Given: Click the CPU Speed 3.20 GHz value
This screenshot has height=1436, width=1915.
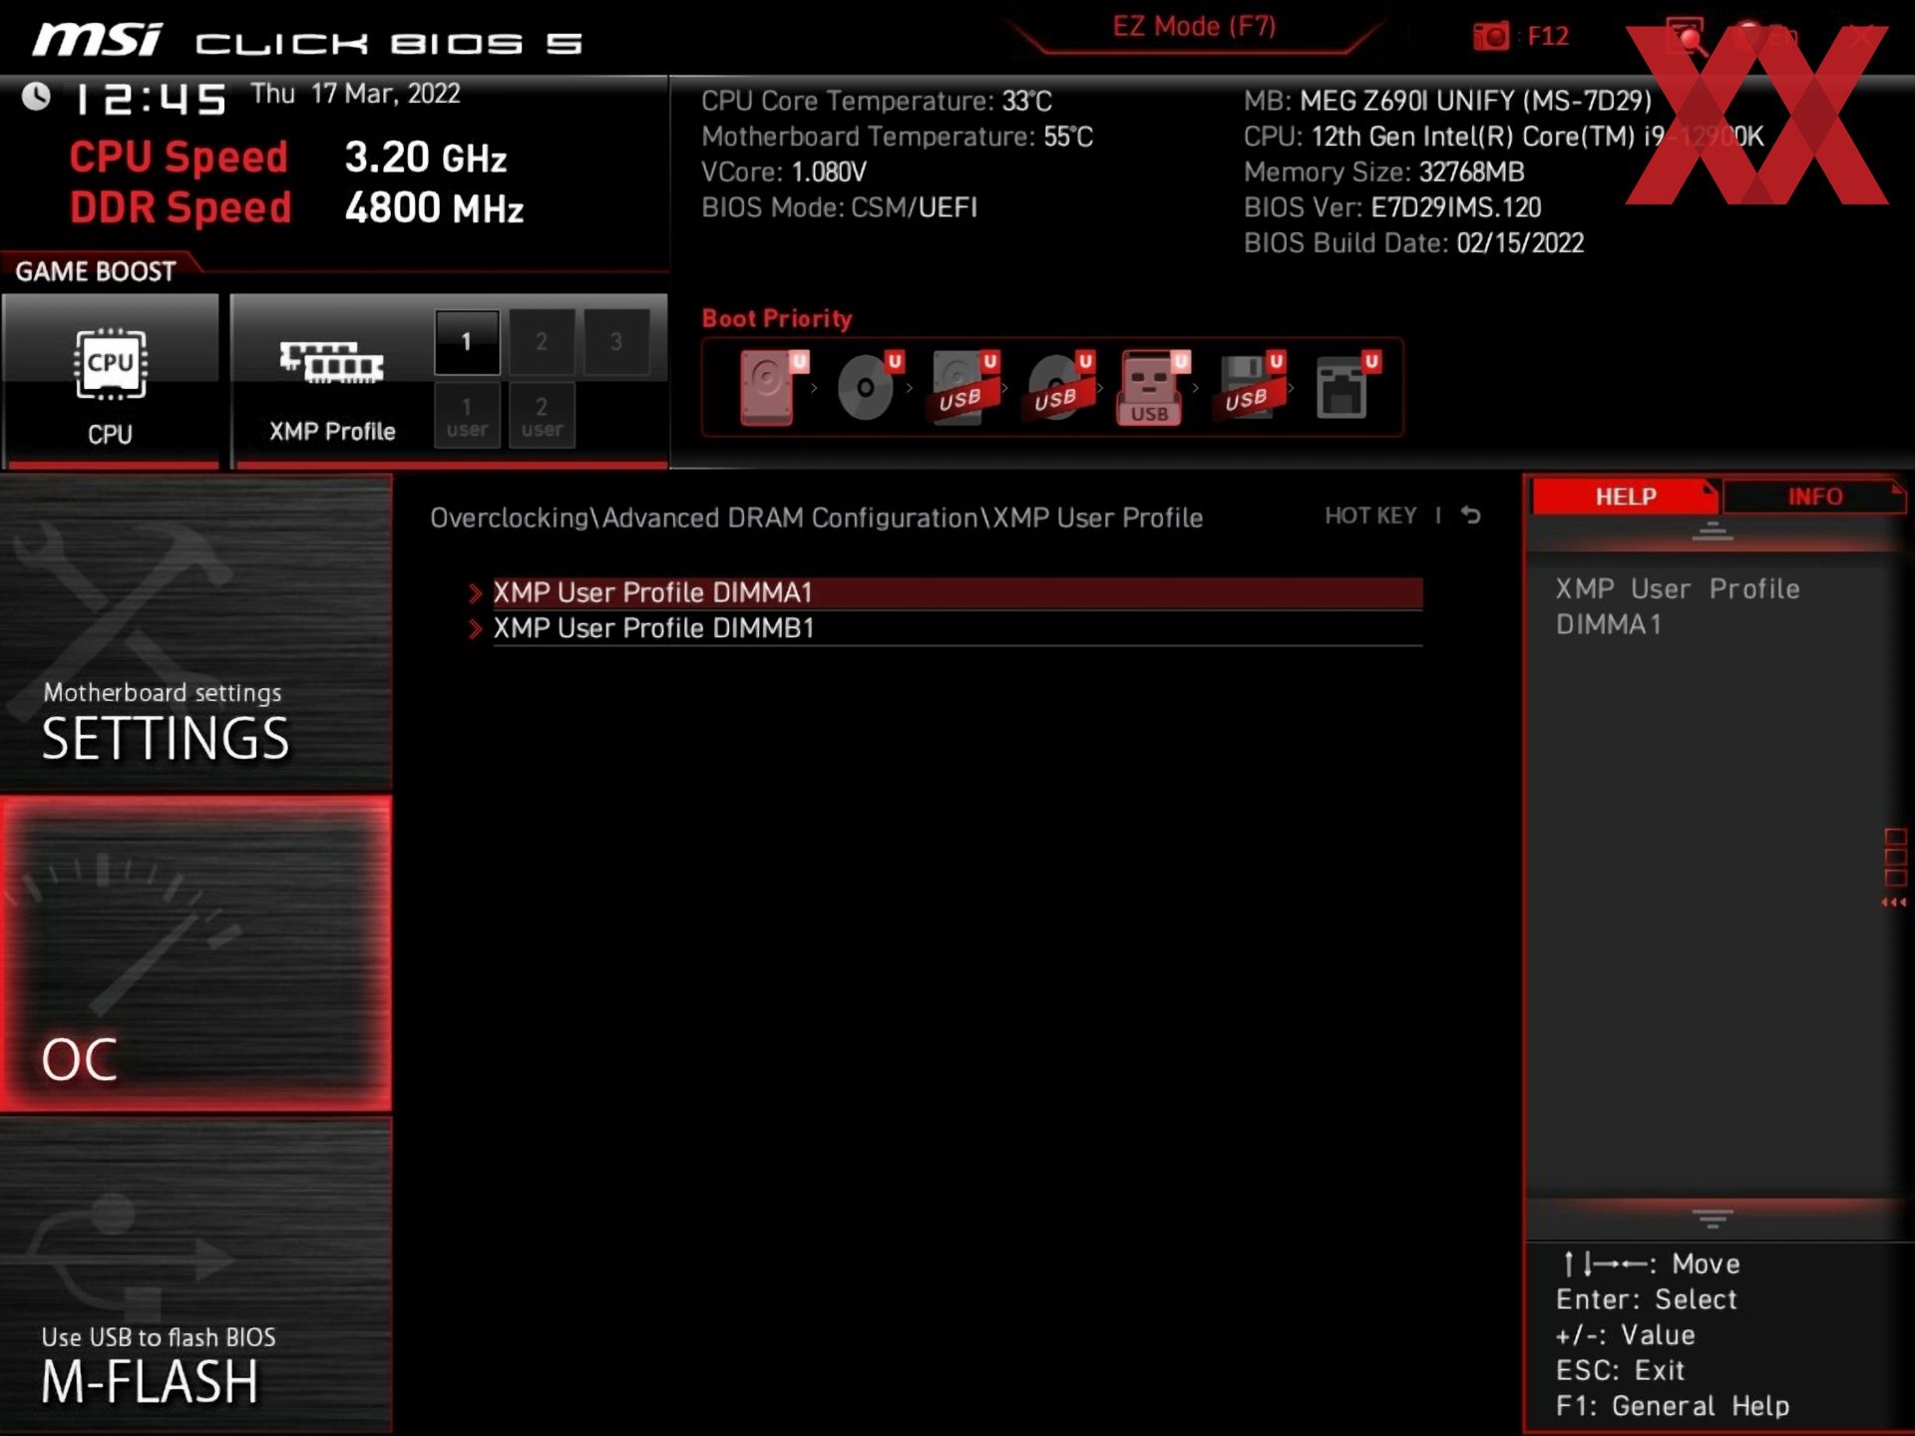Looking at the screenshot, I should pos(426,158).
